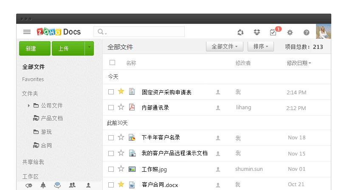This screenshot has height=190, width=347.
Task: Open the 排序 sort dropdown
Action: tap(261, 46)
